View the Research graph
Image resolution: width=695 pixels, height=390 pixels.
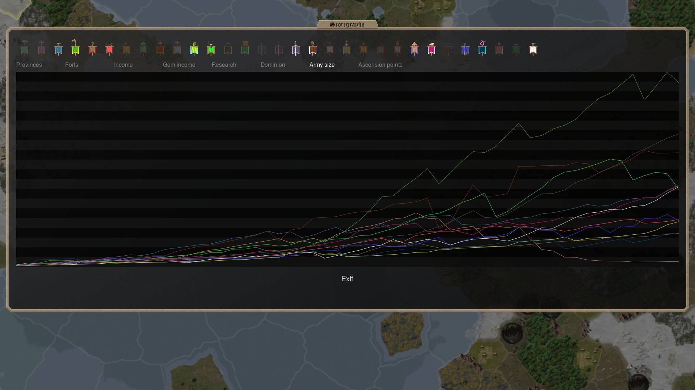pos(224,65)
